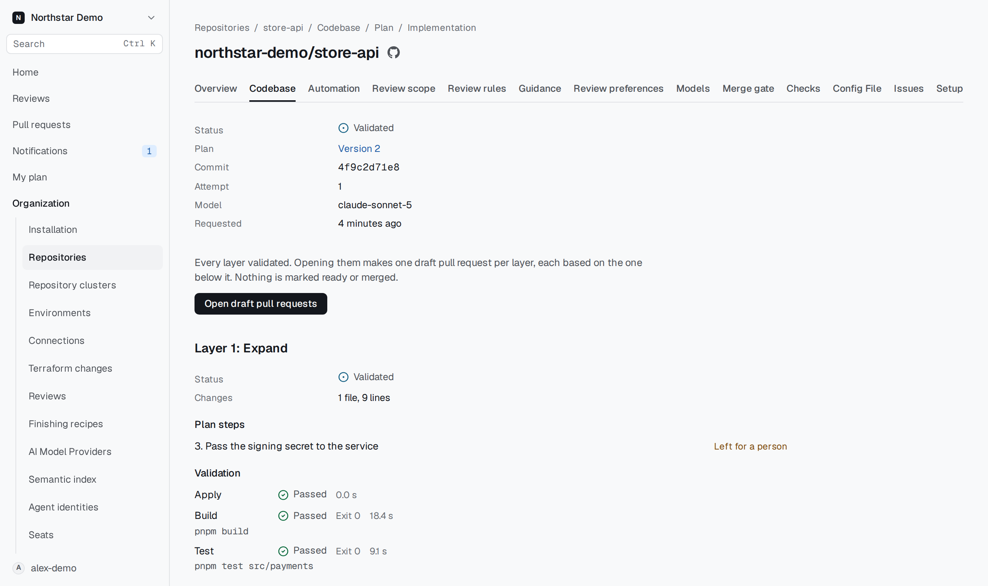988x586 pixels.
Task: Open the Version 2 plan link
Action: [x=359, y=148]
